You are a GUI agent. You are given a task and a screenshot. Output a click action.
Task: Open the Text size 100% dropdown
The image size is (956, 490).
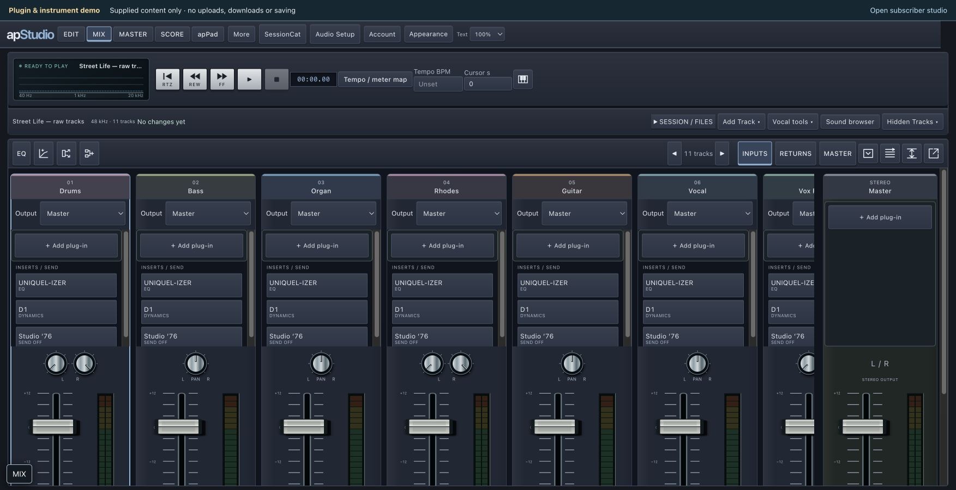[487, 34]
